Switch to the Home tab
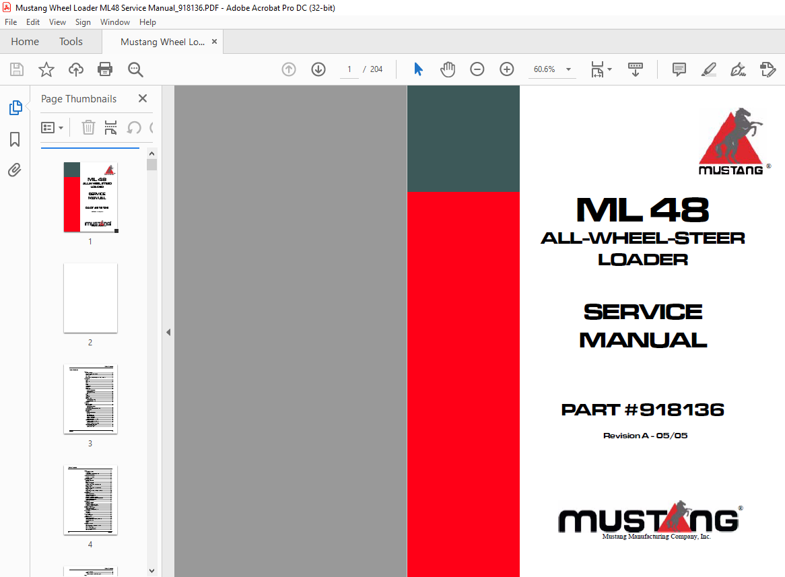This screenshot has height=577, width=785. click(x=25, y=42)
